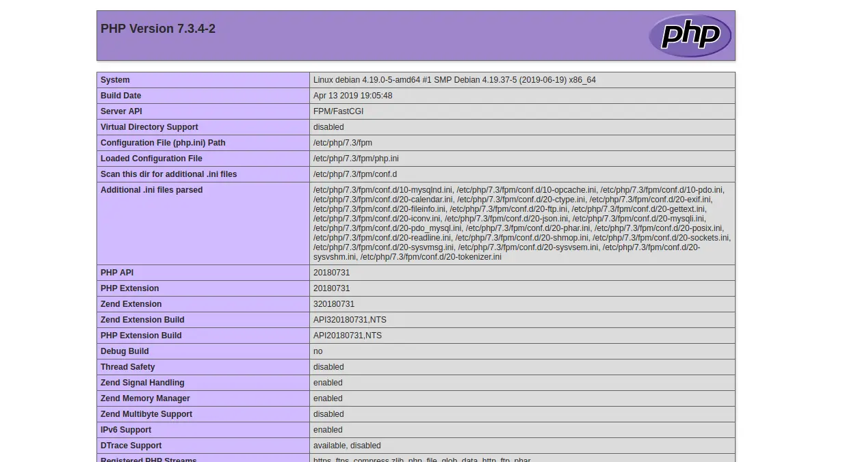856x462 pixels.
Task: Select the 'Zend Extension' label
Action: click(131, 304)
